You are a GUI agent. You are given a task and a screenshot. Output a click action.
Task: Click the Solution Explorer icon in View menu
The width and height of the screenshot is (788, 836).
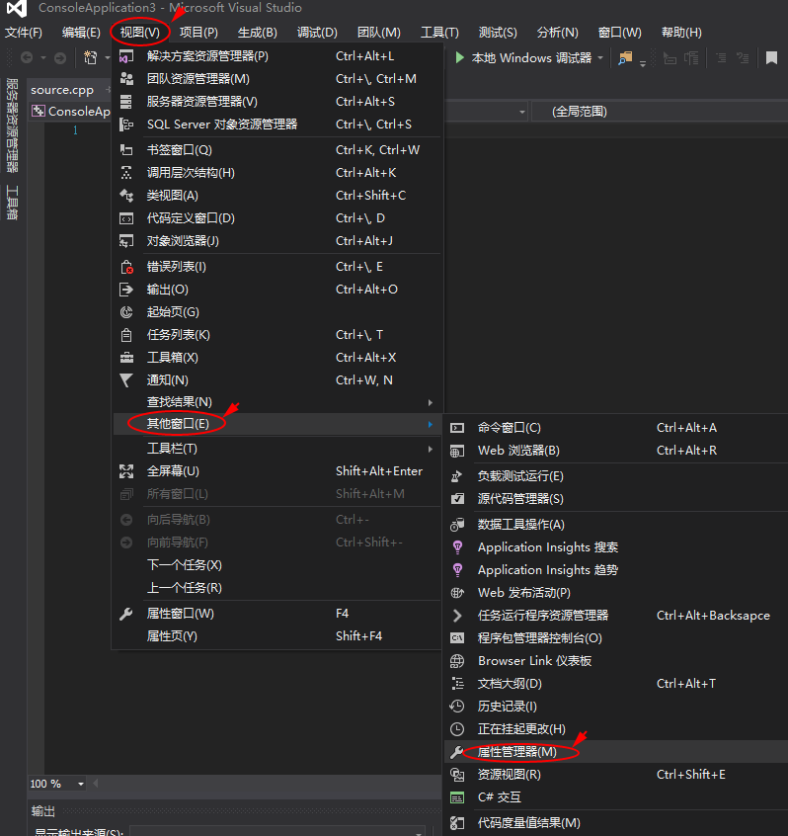point(126,56)
